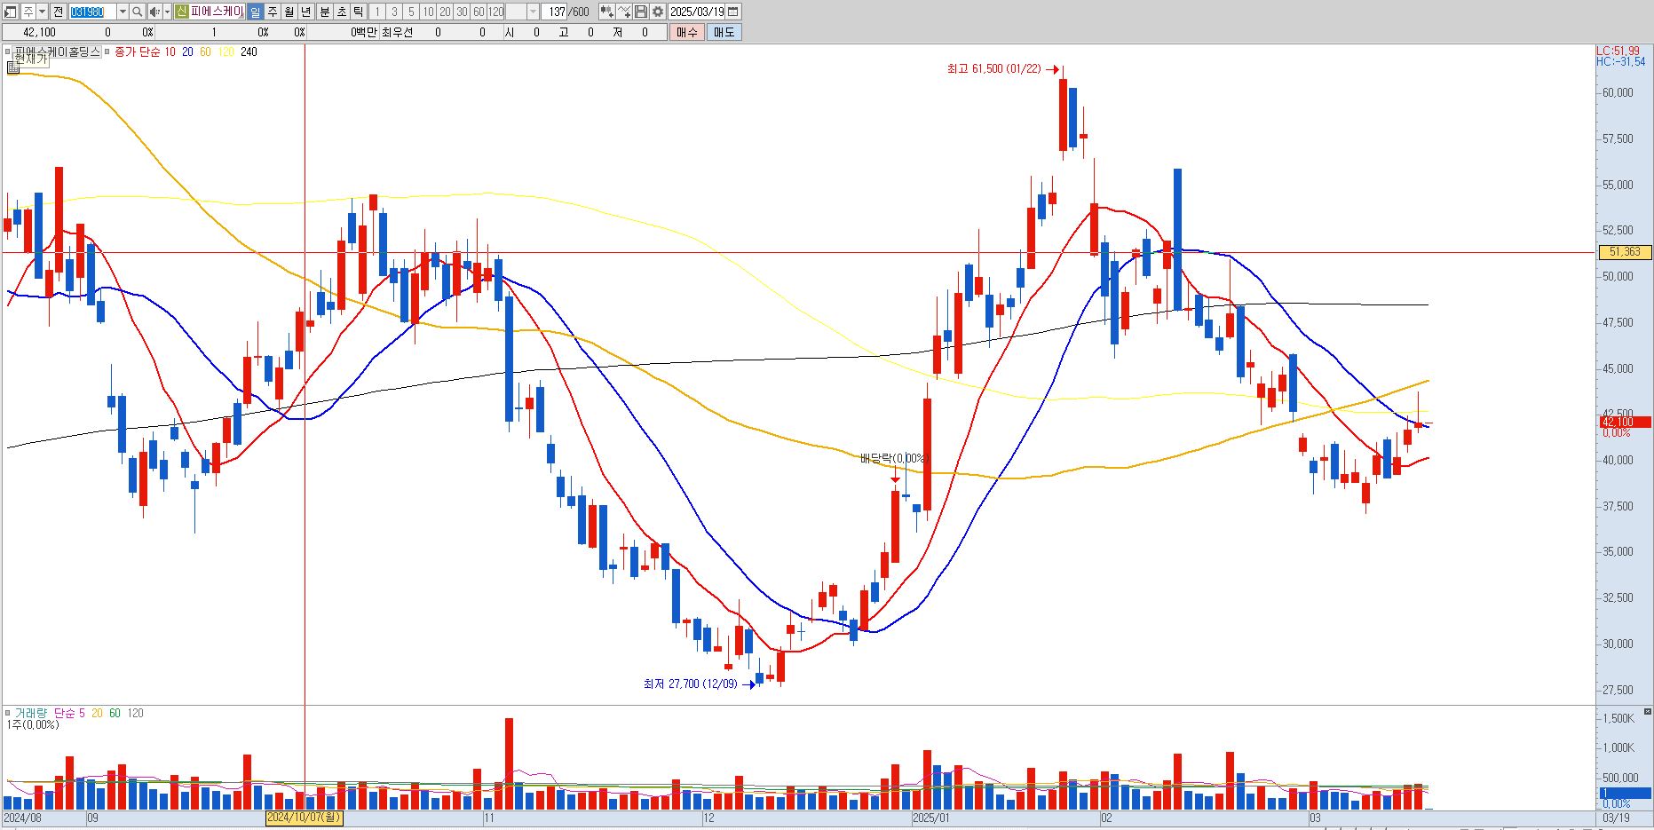
Task: Switch to 틱 tick chart
Action: (x=359, y=12)
